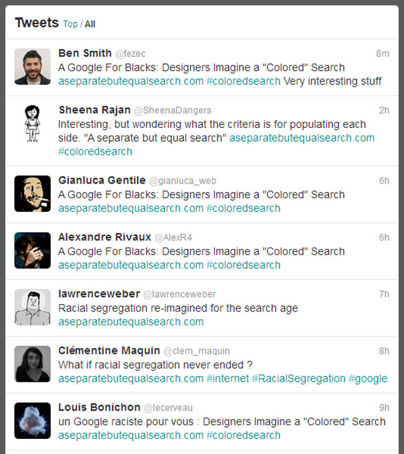Click Alexandre Rivaux's display name
The height and width of the screenshot is (454, 404).
(x=105, y=237)
